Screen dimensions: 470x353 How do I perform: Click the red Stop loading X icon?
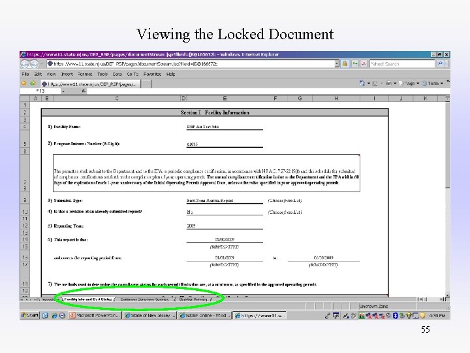[x=364, y=63]
